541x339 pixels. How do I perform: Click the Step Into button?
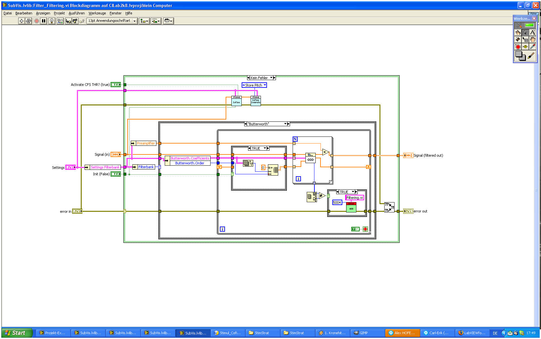pos(68,21)
